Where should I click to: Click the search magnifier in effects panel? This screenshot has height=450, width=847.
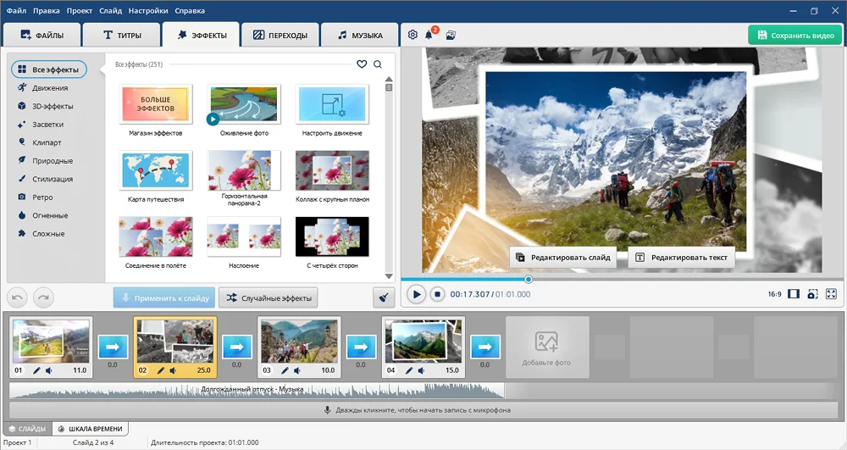(378, 64)
